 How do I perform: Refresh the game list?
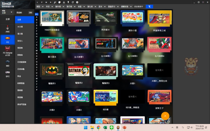point(73,2)
